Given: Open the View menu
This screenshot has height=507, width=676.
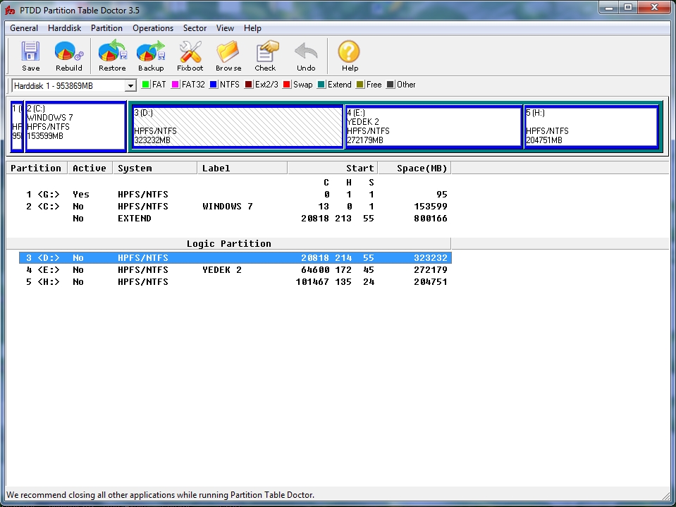Looking at the screenshot, I should (225, 28).
